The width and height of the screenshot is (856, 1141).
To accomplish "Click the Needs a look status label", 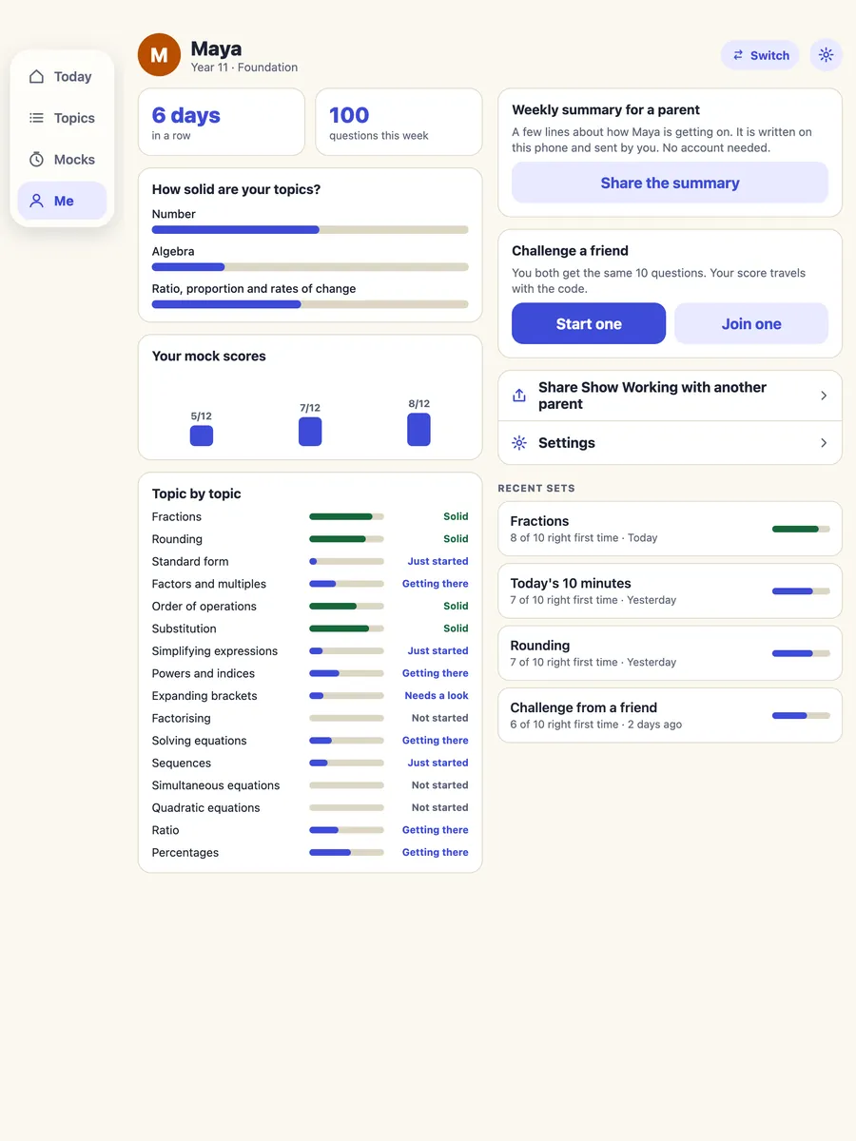I will point(437,696).
